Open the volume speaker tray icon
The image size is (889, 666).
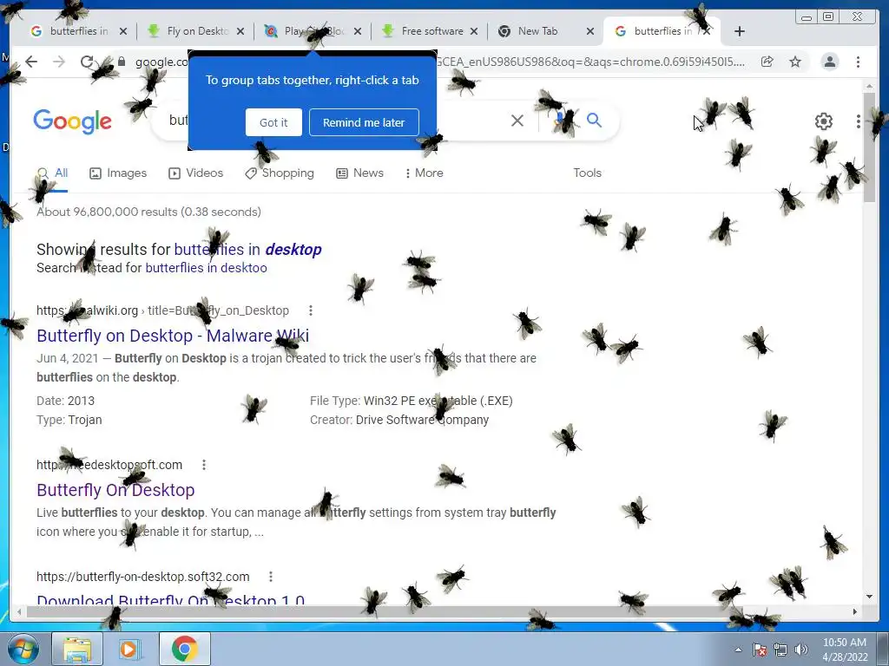tap(800, 650)
